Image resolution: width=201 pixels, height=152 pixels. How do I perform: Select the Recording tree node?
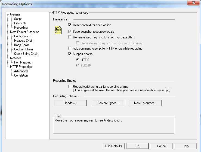point(21,28)
